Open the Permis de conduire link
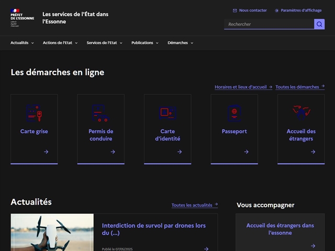Screen dimensions: 335x251 [x=101, y=135]
